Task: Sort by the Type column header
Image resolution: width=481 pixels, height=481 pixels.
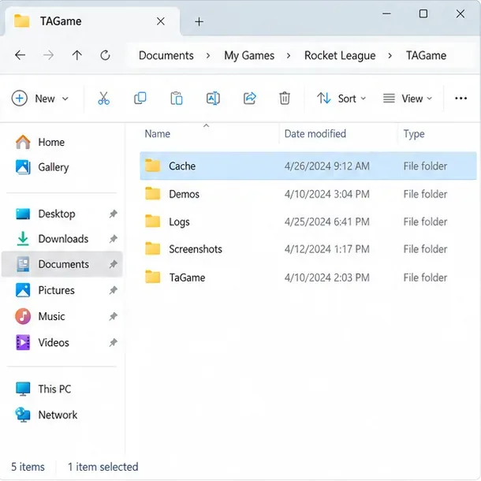Action: (414, 134)
